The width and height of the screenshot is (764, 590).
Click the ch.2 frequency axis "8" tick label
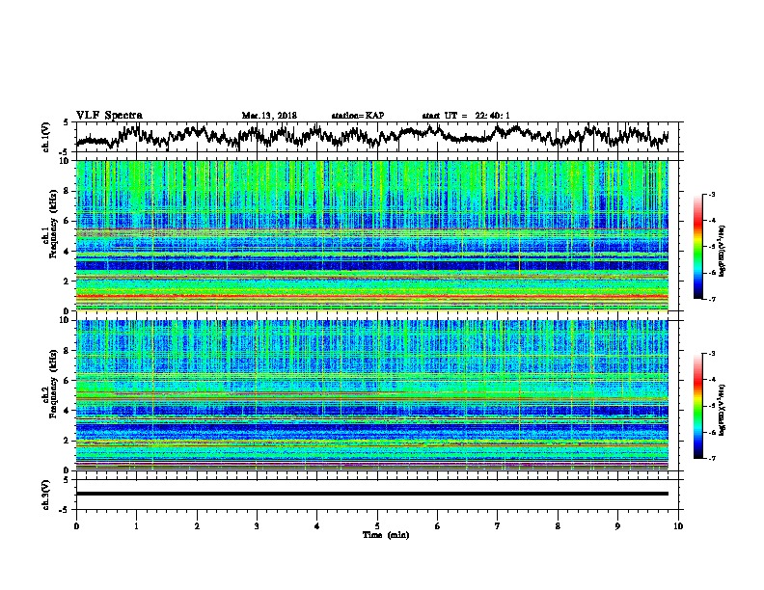click(x=68, y=351)
